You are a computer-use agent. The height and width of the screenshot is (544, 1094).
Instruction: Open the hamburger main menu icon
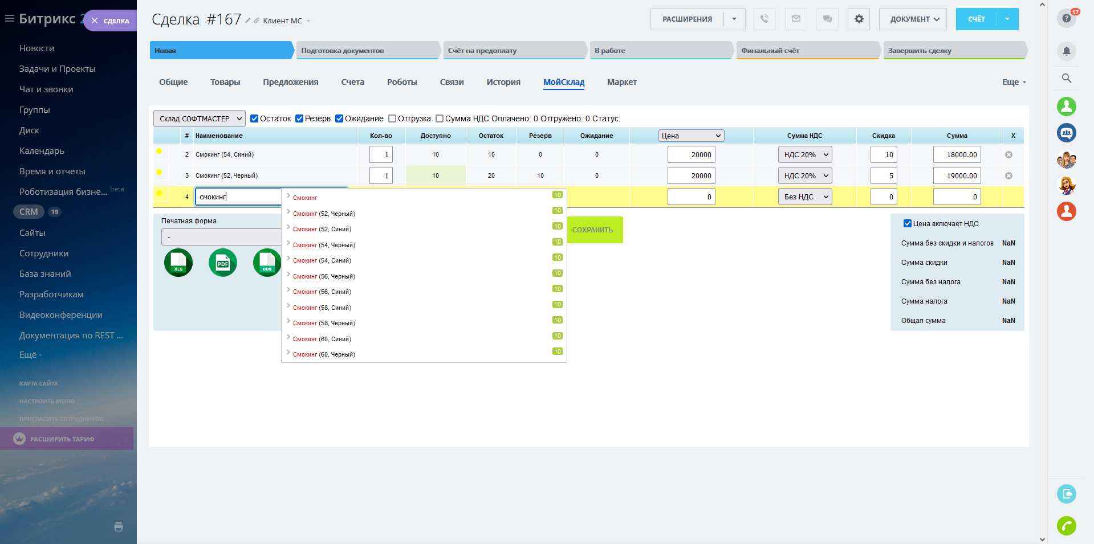9,19
